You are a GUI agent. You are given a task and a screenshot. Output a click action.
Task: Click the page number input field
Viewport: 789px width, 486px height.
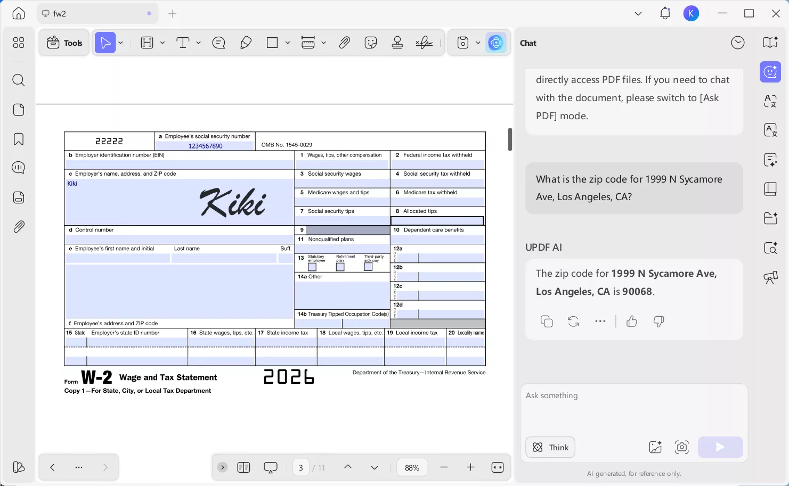(x=300, y=467)
